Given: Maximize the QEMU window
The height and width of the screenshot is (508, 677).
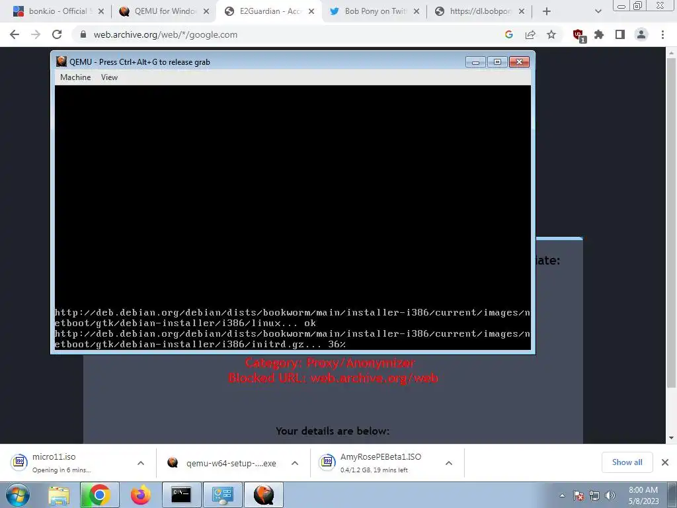Looking at the screenshot, I should pos(497,62).
